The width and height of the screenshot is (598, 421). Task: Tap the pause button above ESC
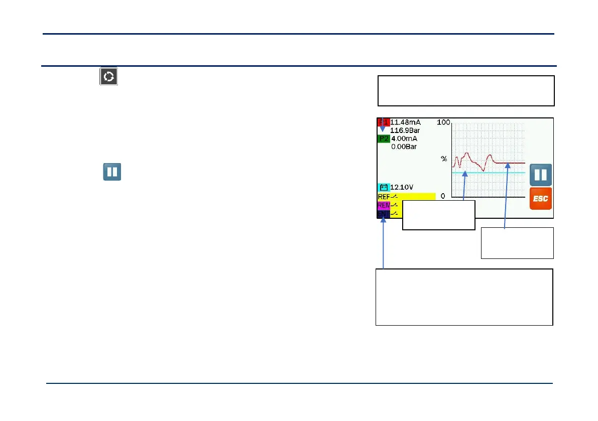(541, 175)
